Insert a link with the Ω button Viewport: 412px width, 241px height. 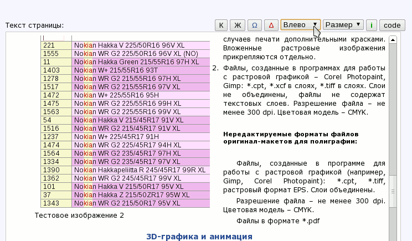[254, 25]
